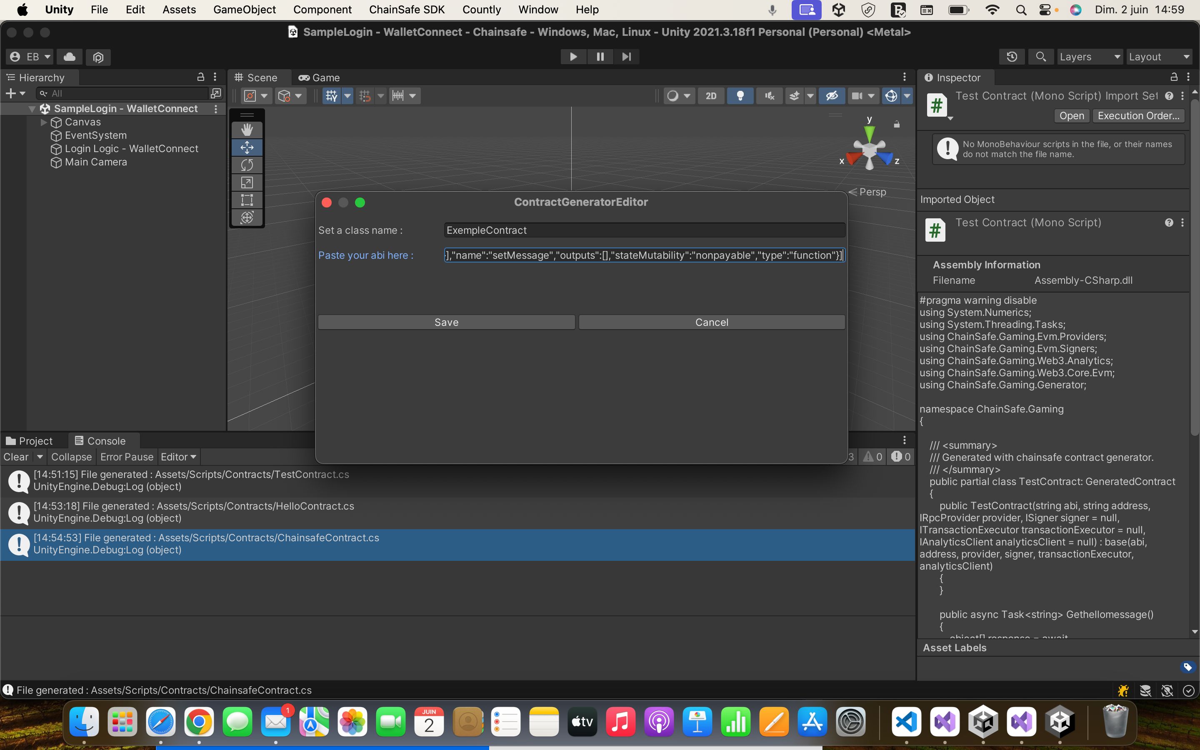Viewport: 1200px width, 750px height.
Task: Open the Component menu
Action: coord(322,10)
